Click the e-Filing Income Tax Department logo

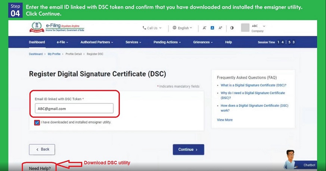56,28
